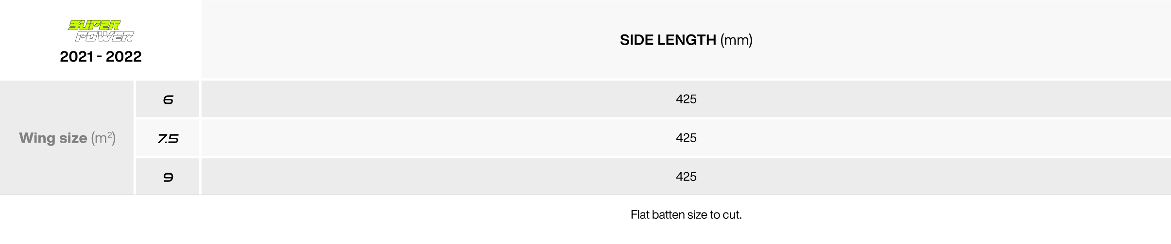Click the 'Flat batten size to cut.' note
Viewport: 1171px width, 244px height.
pos(686,214)
